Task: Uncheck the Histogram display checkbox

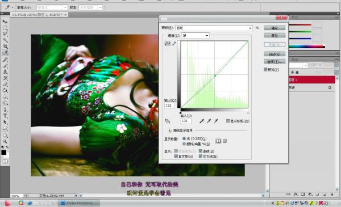Action: [x=176, y=156]
